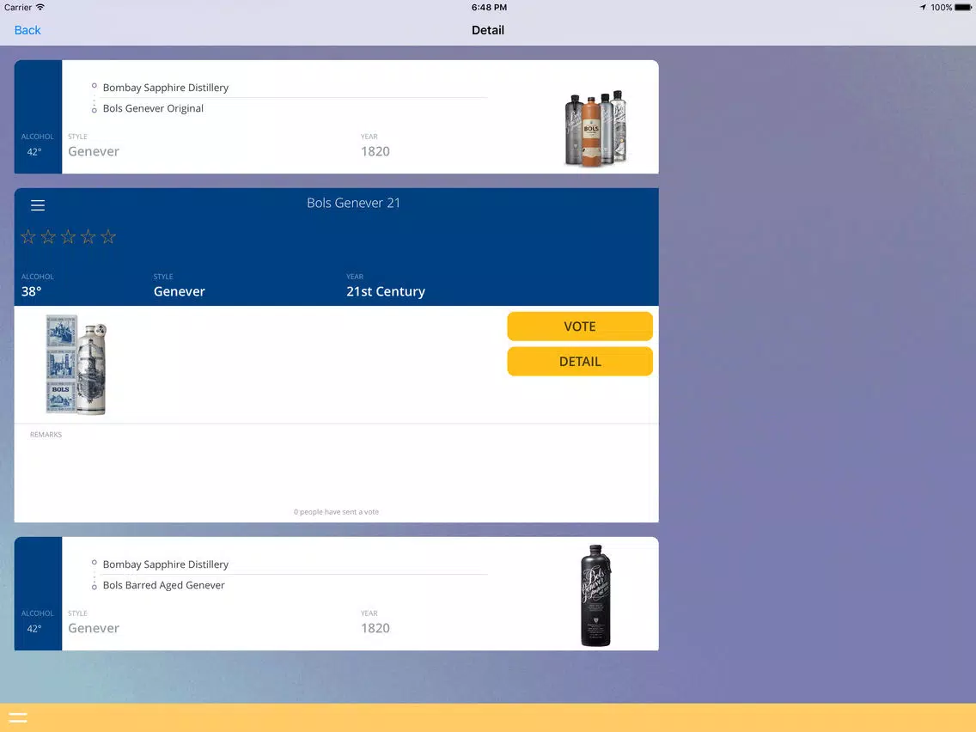Image resolution: width=976 pixels, height=732 pixels.
Task: Rate Bols Genever 21 four stars
Action: (88, 236)
